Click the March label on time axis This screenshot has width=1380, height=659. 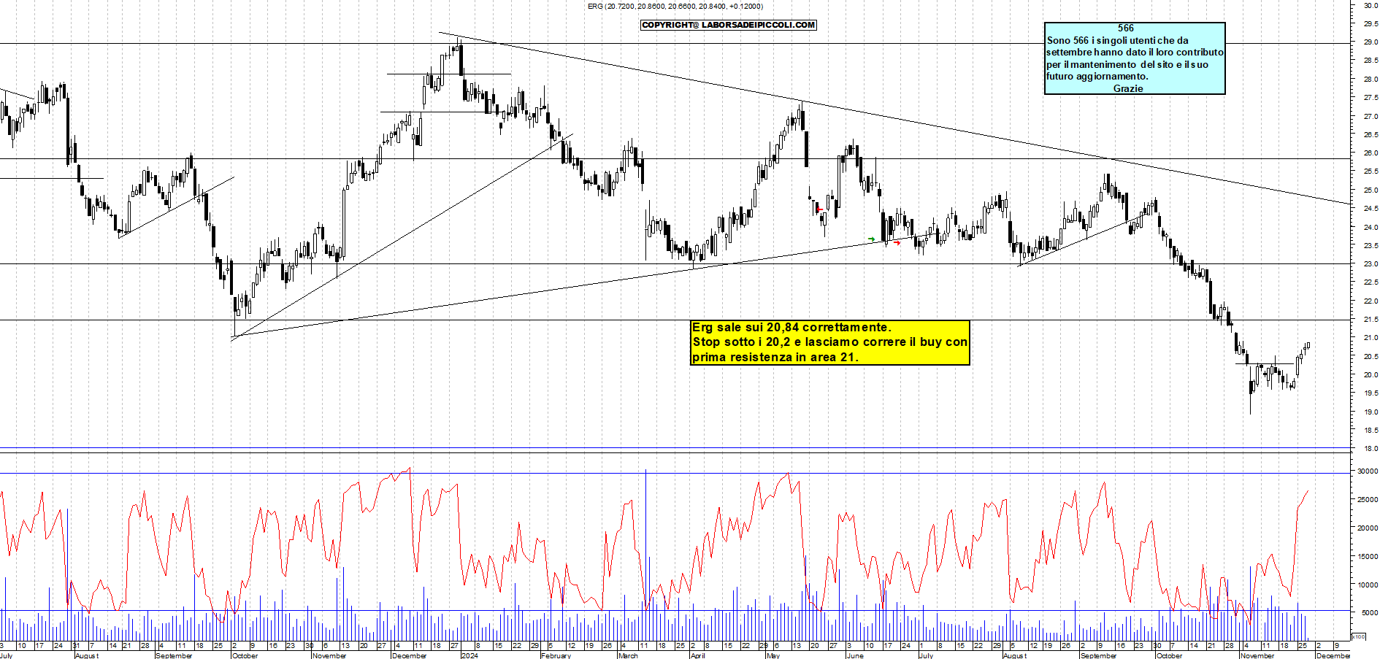pyautogui.click(x=628, y=655)
